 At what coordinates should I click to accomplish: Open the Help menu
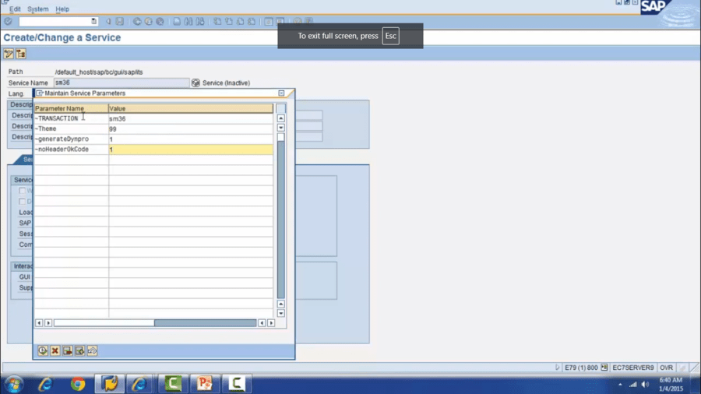click(62, 9)
